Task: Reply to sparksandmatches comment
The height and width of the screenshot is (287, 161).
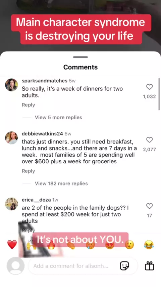Action: point(28,105)
